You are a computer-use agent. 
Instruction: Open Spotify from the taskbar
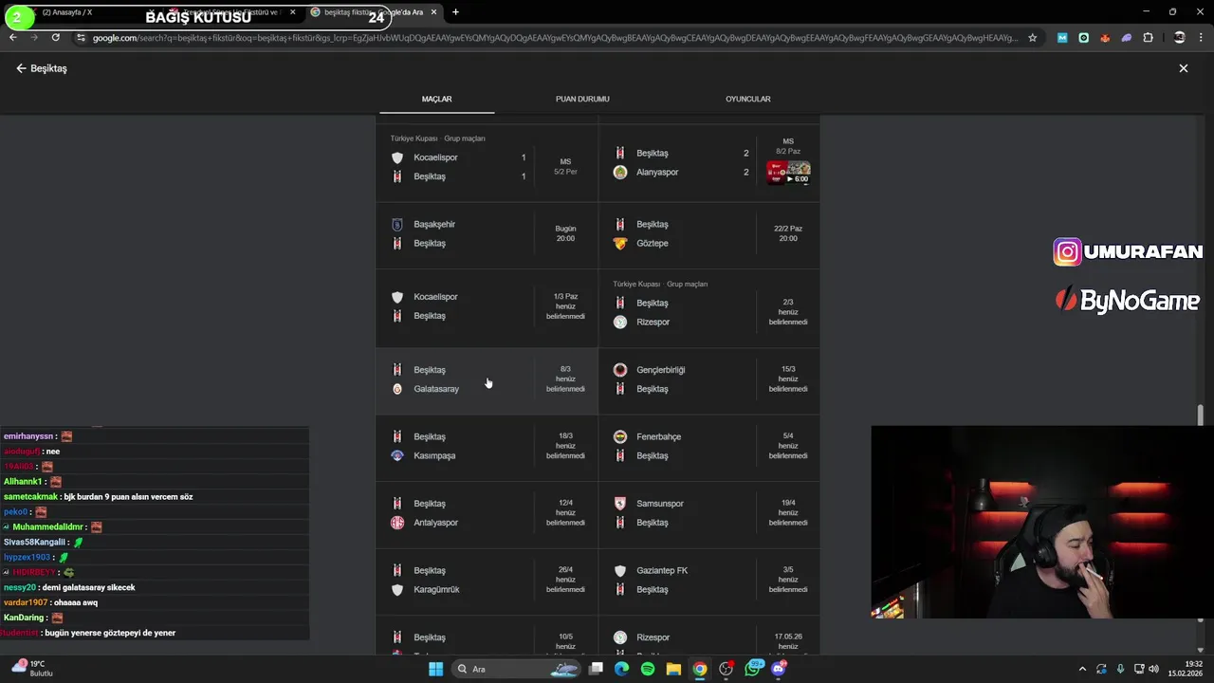coord(648,669)
